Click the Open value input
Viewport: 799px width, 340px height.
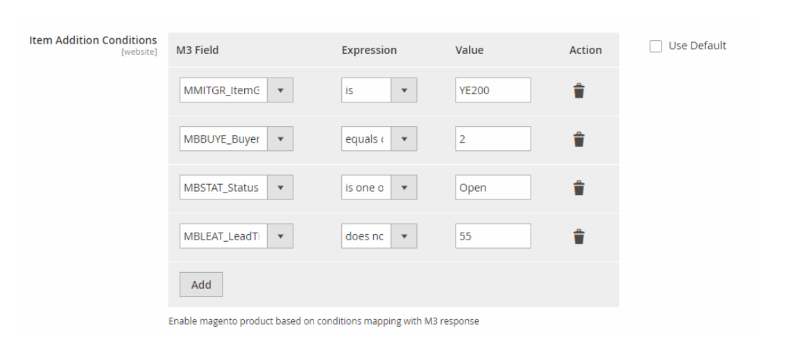pyautogui.click(x=493, y=187)
